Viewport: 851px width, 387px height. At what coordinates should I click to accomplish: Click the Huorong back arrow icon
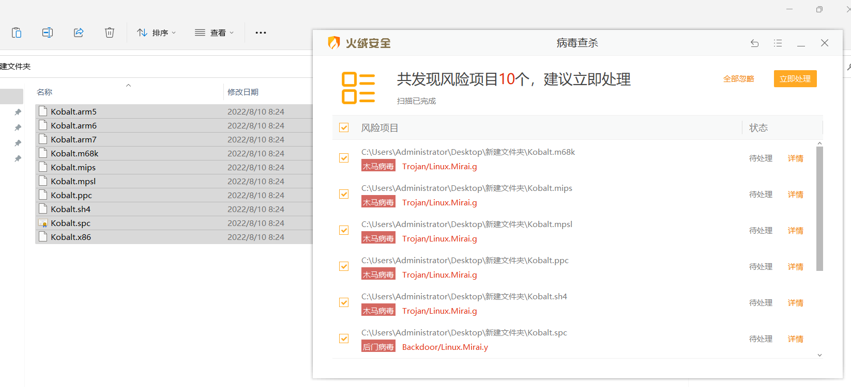point(755,43)
